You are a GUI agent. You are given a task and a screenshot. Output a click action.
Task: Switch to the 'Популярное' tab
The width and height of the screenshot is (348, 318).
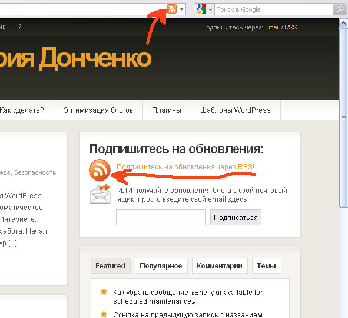pyautogui.click(x=161, y=265)
